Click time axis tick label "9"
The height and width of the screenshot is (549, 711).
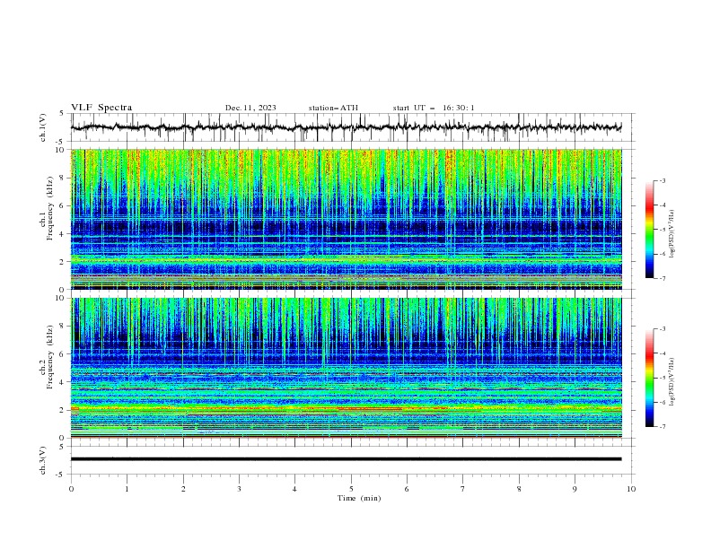tap(575, 489)
